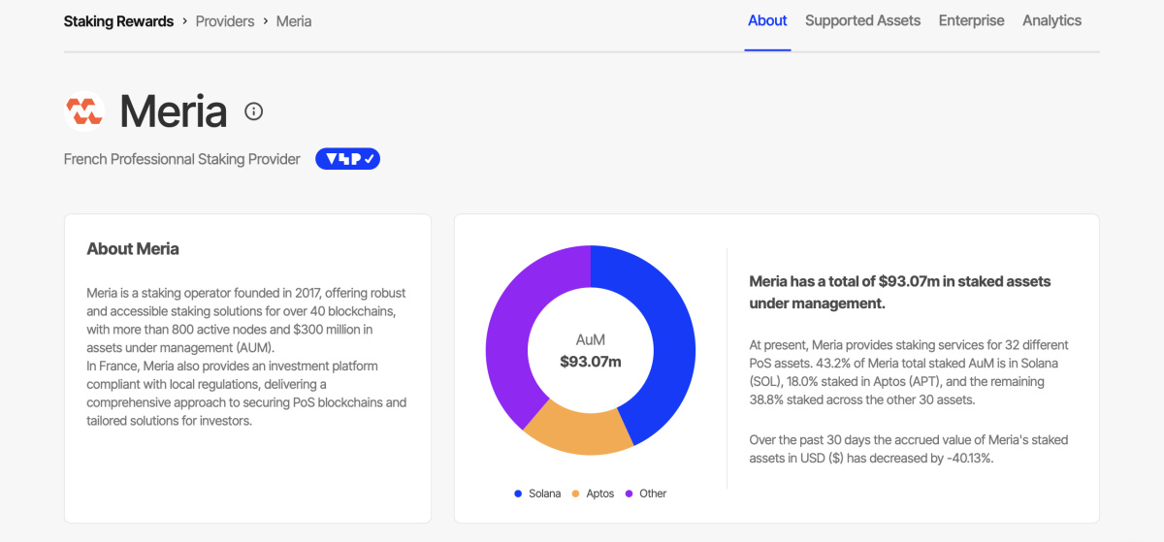Click the verified provider VSP badge
This screenshot has height=542, width=1164.
347,159
